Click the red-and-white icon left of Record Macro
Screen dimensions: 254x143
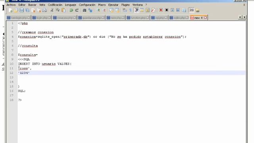153,10
